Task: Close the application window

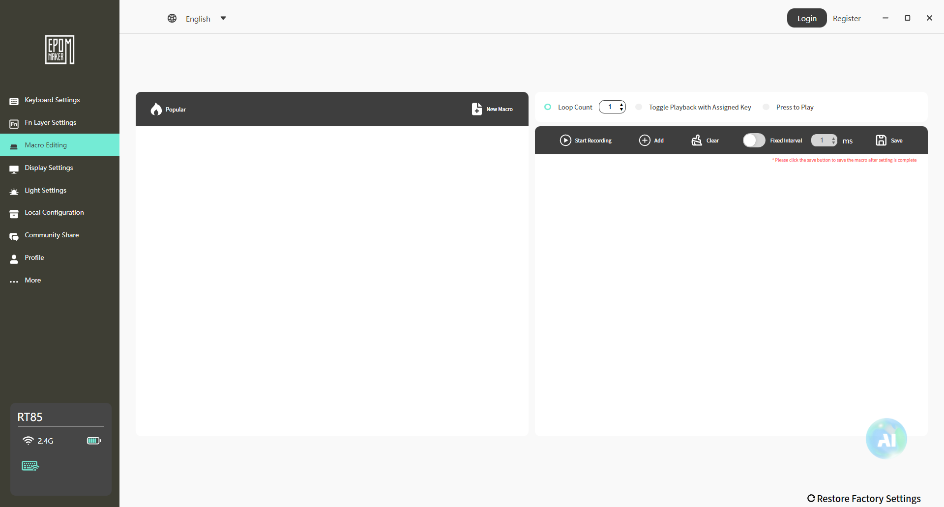Action: tap(929, 18)
